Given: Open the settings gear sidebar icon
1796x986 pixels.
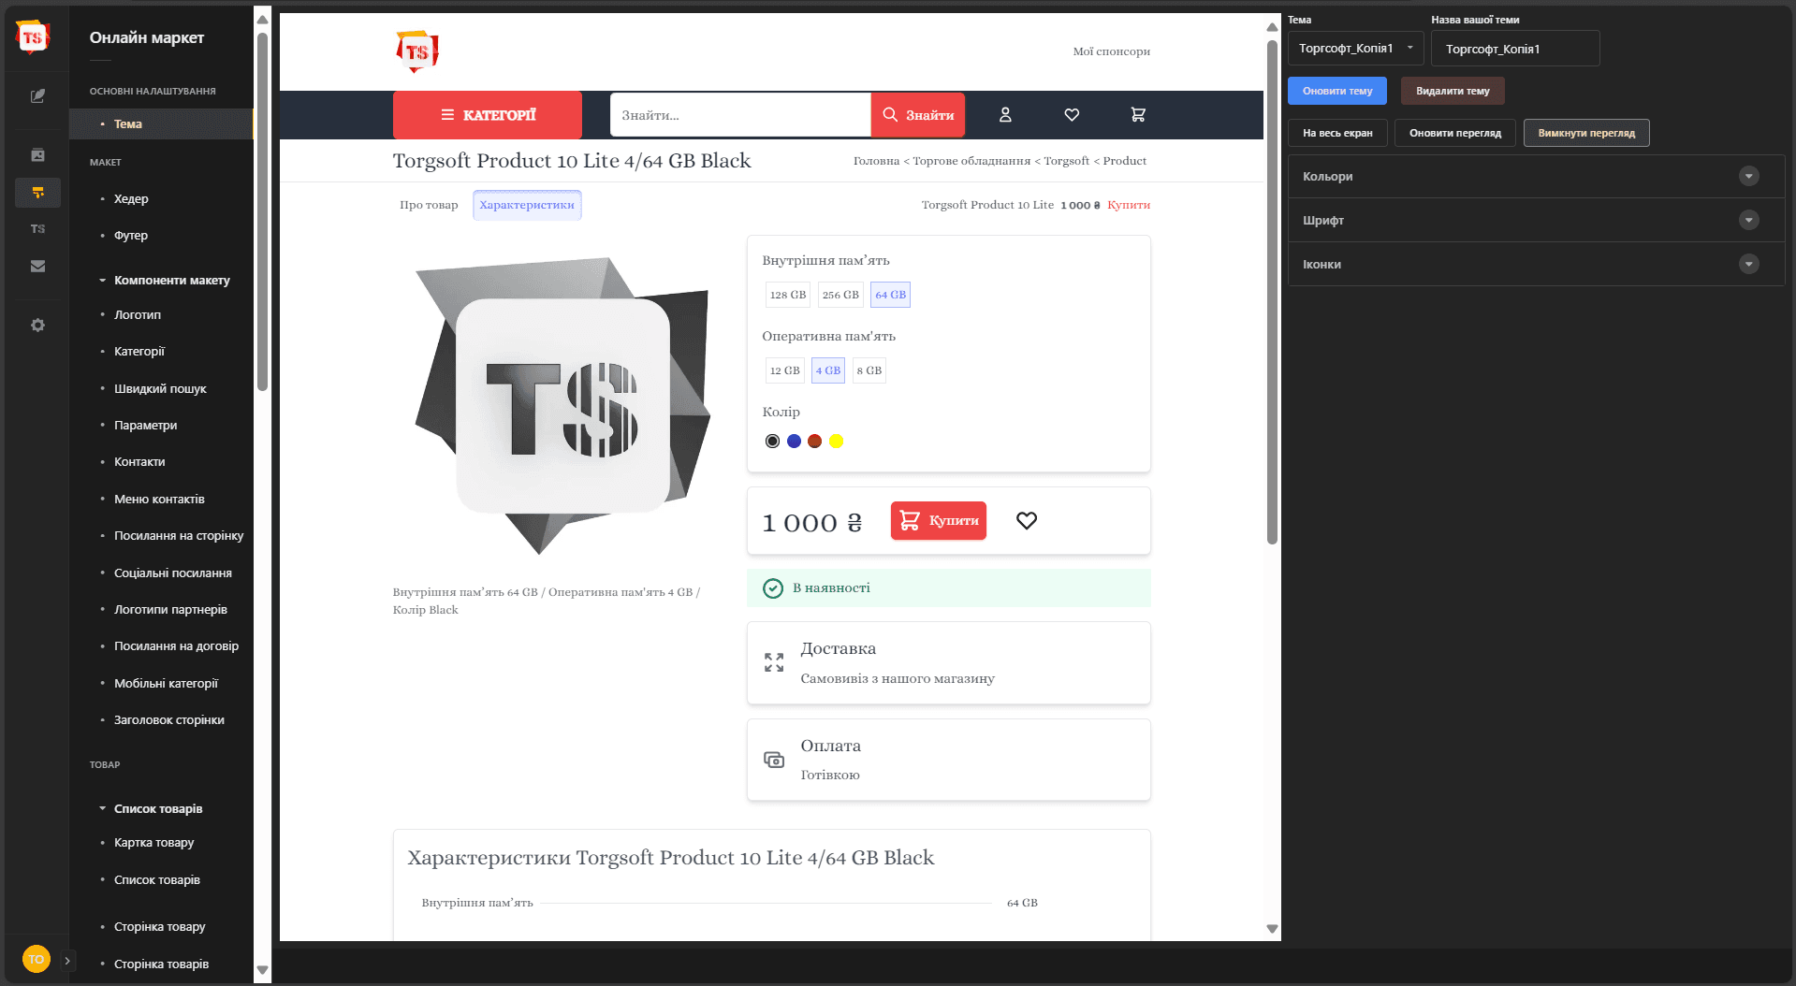Looking at the screenshot, I should (x=37, y=326).
